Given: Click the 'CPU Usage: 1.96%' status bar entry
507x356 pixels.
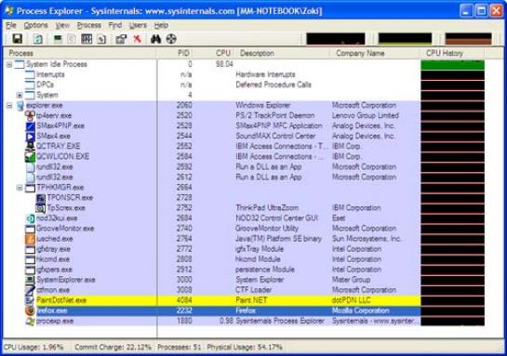Looking at the screenshot, I should (33, 348).
